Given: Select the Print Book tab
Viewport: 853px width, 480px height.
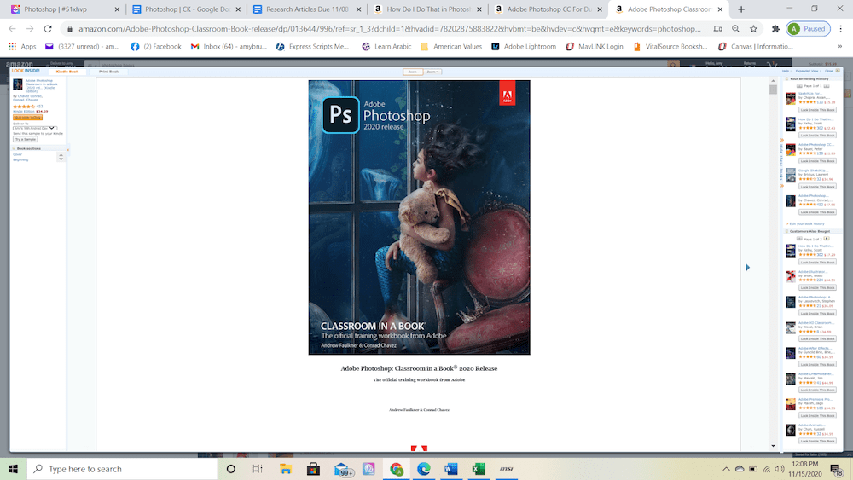Looking at the screenshot, I should (x=109, y=72).
